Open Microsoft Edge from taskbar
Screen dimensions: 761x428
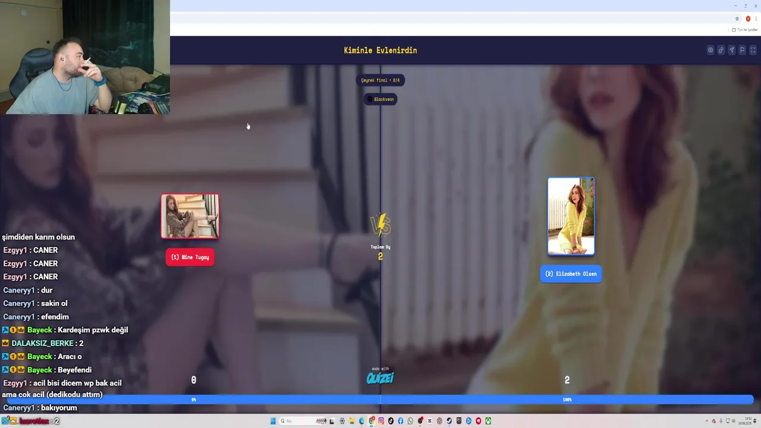[x=361, y=421]
